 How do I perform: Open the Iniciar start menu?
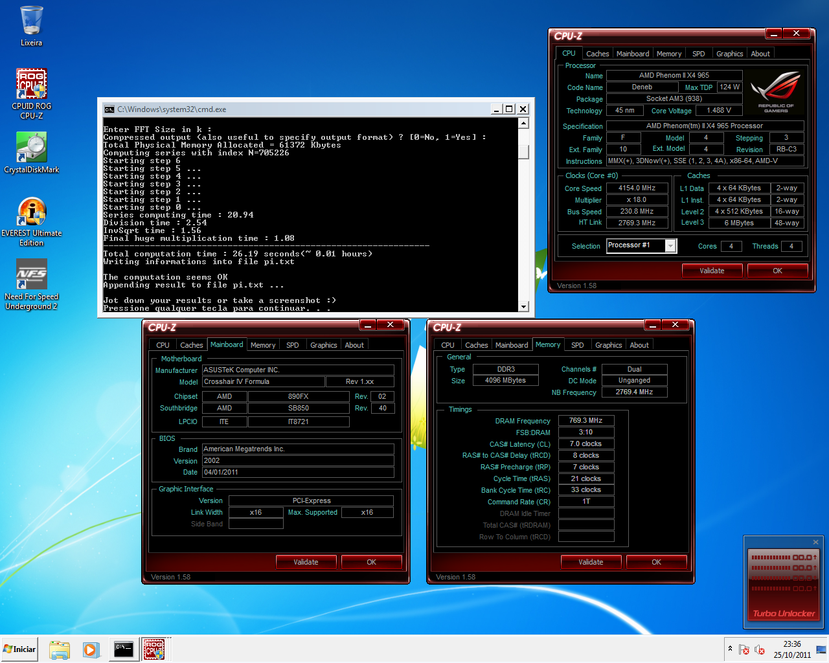click(20, 649)
